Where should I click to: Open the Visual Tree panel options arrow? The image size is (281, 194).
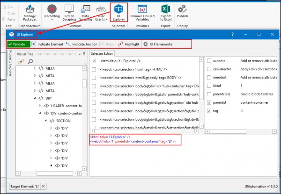click(x=80, y=54)
